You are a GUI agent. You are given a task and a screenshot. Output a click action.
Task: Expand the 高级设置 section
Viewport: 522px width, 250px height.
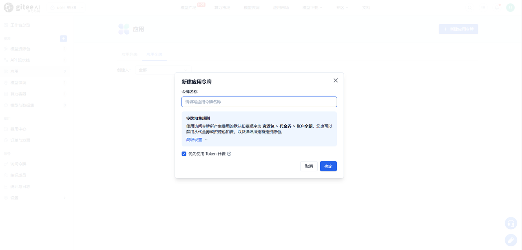point(197,139)
